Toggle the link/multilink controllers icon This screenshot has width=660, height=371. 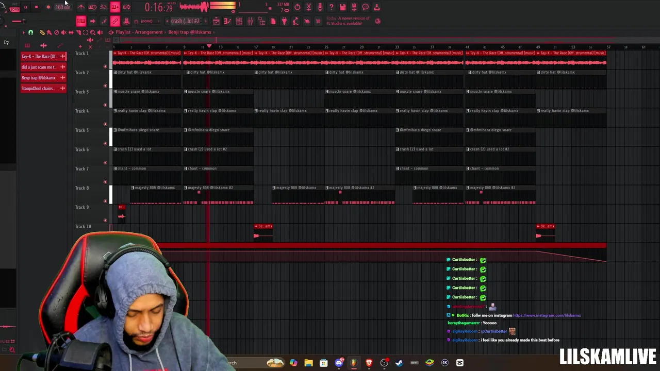coord(115,21)
